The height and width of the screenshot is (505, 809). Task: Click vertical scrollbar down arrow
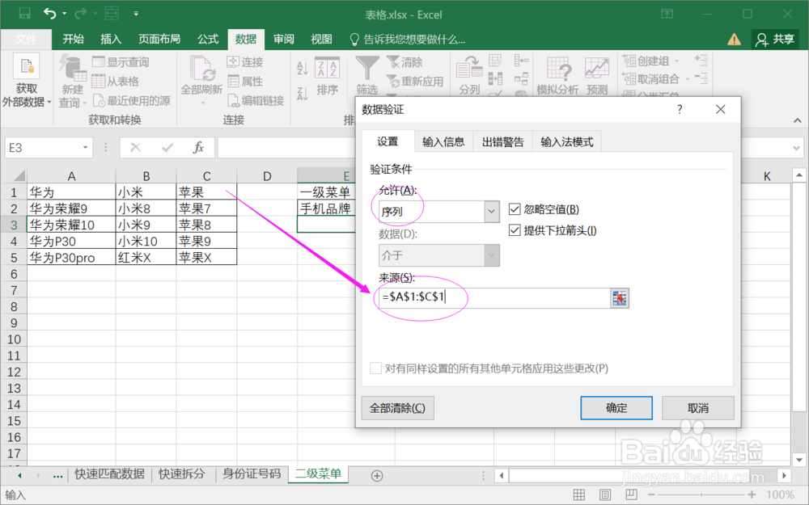pos(798,460)
